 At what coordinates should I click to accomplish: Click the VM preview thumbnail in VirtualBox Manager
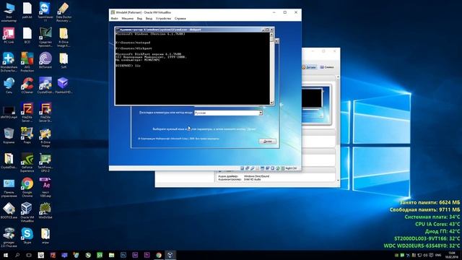coord(316,104)
